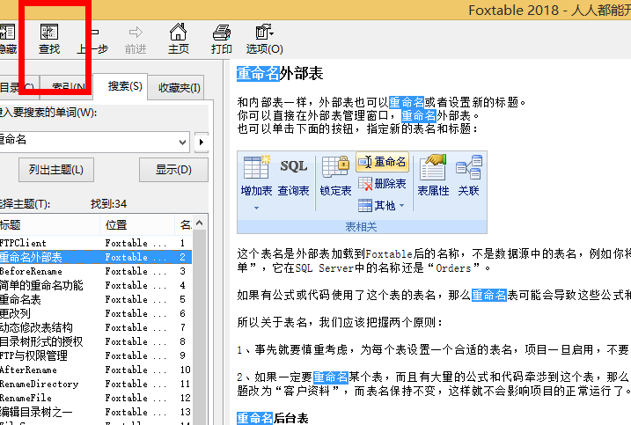Select the FTP与权限管理 result row
This screenshot has width=631, height=425.
96,355
